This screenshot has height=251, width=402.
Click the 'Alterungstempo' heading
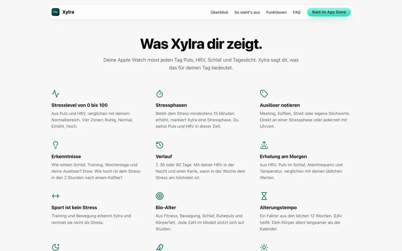pyautogui.click(x=278, y=208)
